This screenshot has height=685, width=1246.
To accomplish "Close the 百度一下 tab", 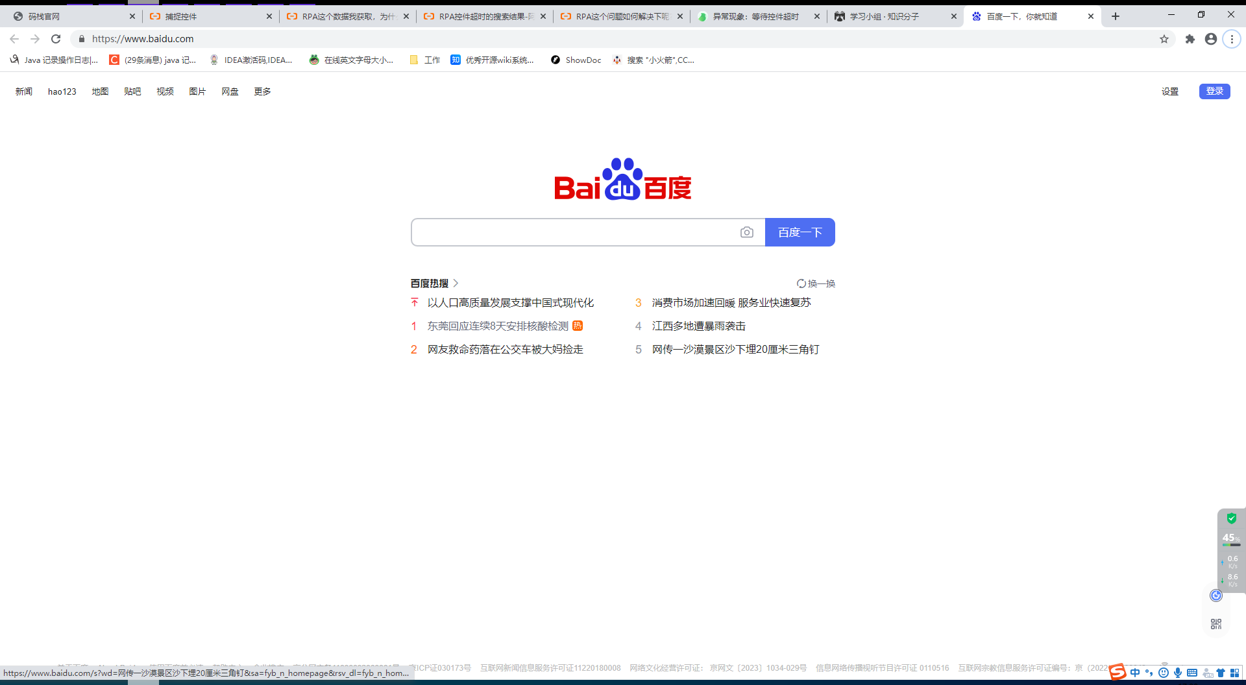I will coord(1091,16).
